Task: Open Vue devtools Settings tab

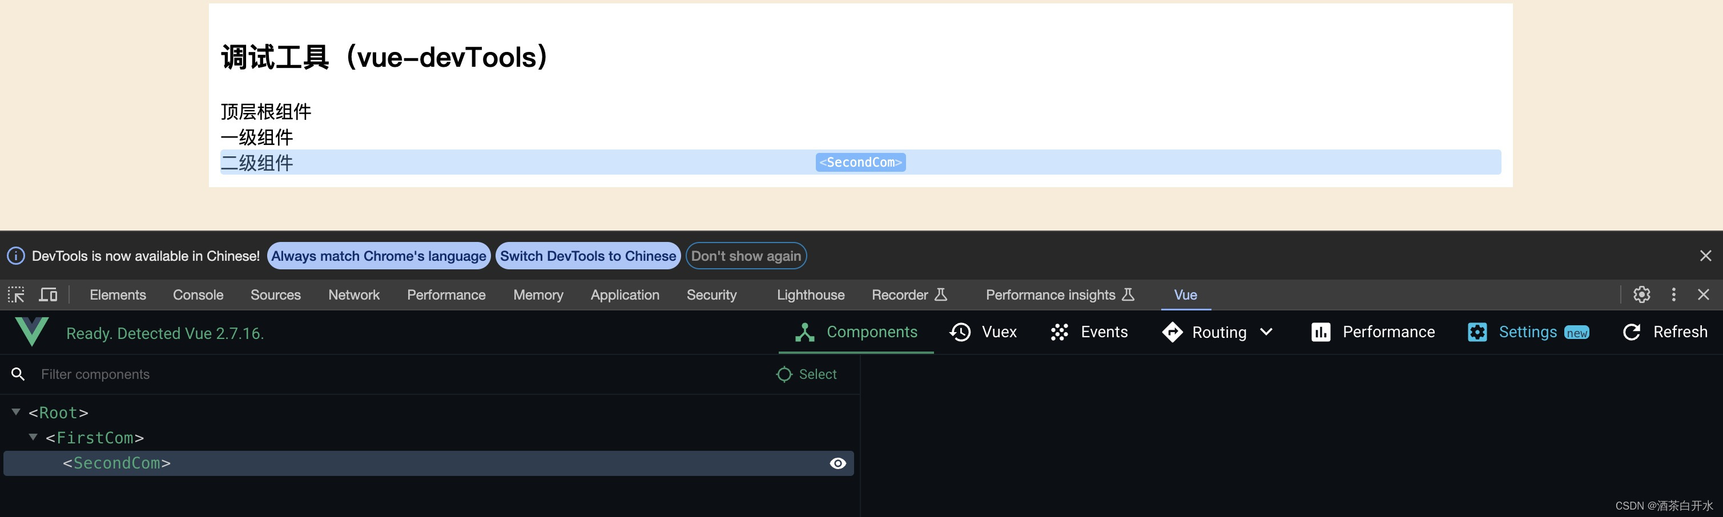Action: pyautogui.click(x=1528, y=333)
